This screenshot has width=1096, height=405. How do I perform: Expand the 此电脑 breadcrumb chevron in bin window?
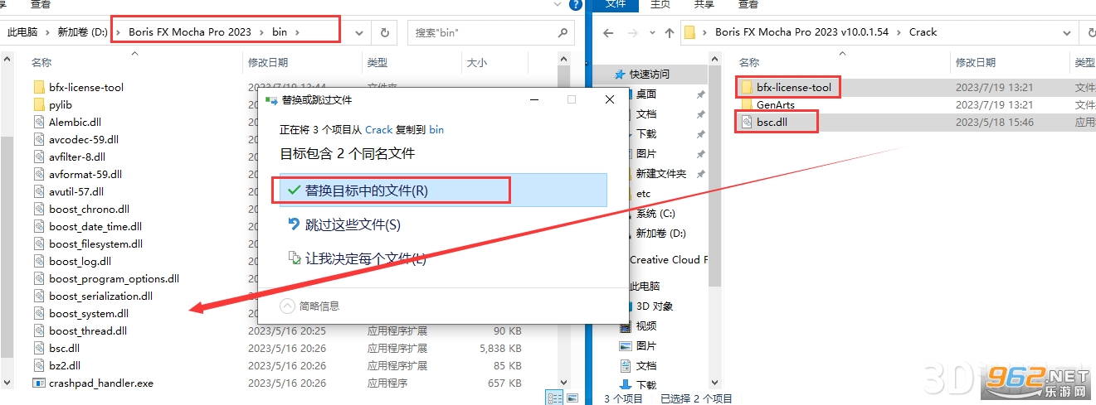pos(47,32)
